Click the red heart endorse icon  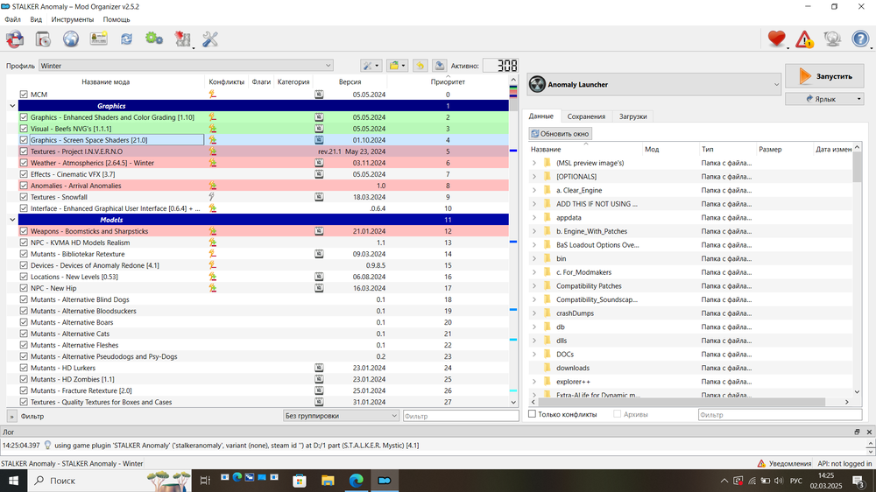coord(776,39)
